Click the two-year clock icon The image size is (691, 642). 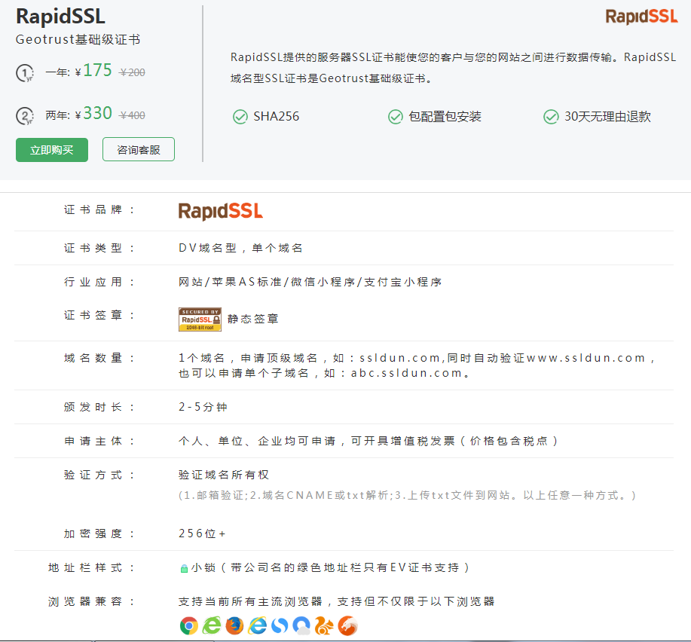click(x=25, y=116)
